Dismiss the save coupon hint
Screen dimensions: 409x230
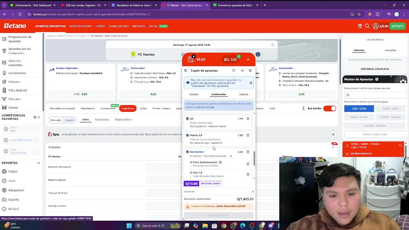[251, 83]
